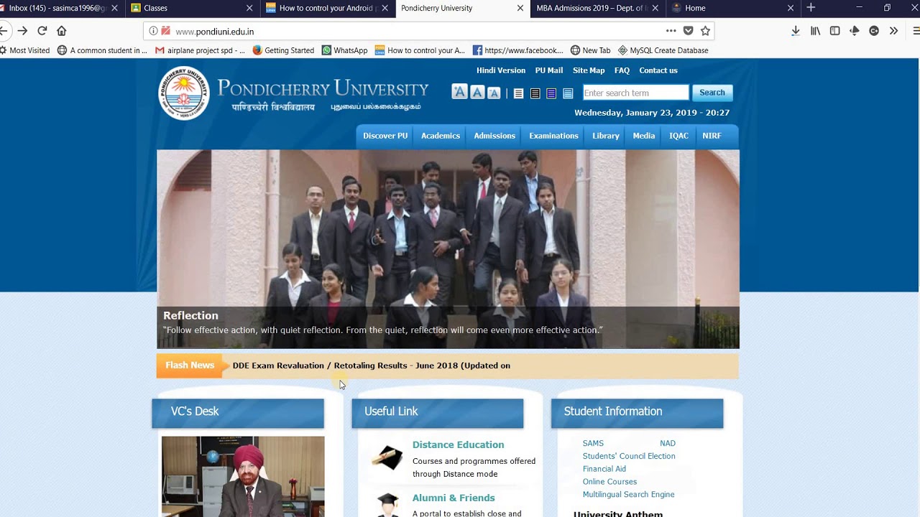This screenshot has width=920, height=517.
Task: Choose the dark blue contrast theme icon
Action: point(551,93)
